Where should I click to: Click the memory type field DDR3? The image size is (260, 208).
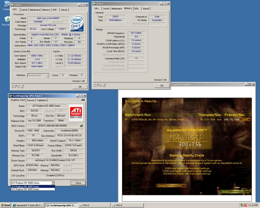click(x=116, y=17)
